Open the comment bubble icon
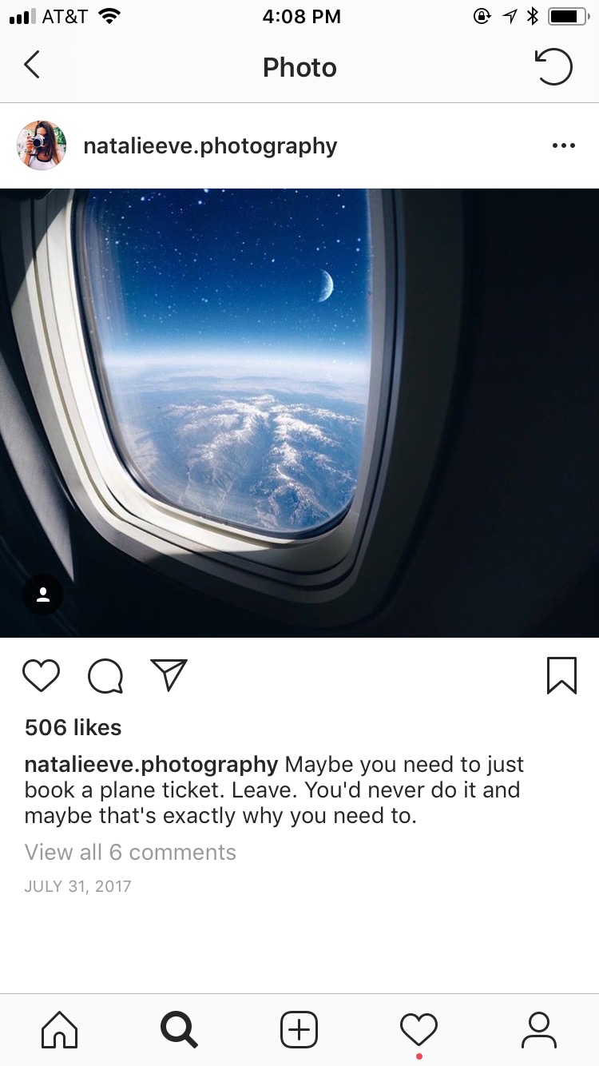 pyautogui.click(x=105, y=676)
